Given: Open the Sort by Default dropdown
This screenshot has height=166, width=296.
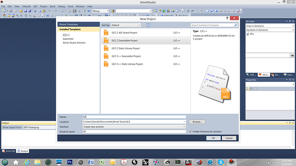Looking at the screenshot, I should tap(126, 25).
